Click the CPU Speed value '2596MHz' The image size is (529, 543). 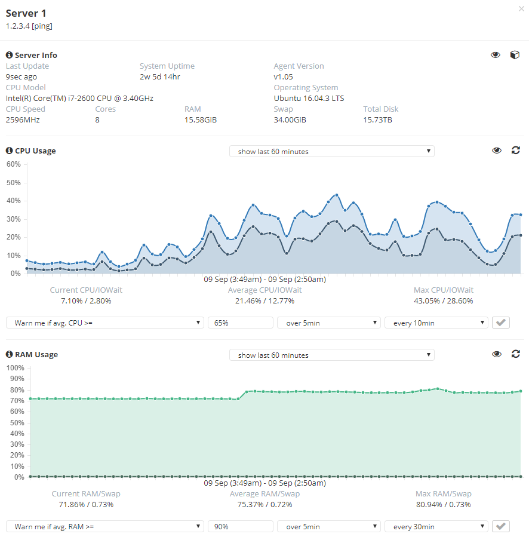23,120
